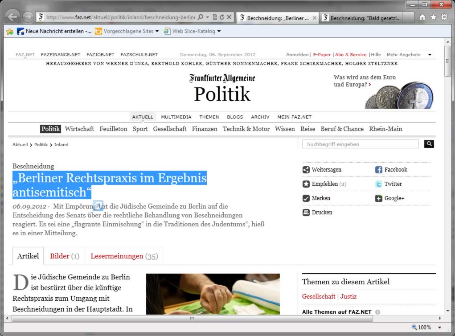455x336 pixels.
Task: Open MEIN FAZ.NET navigation item
Action: [x=294, y=117]
